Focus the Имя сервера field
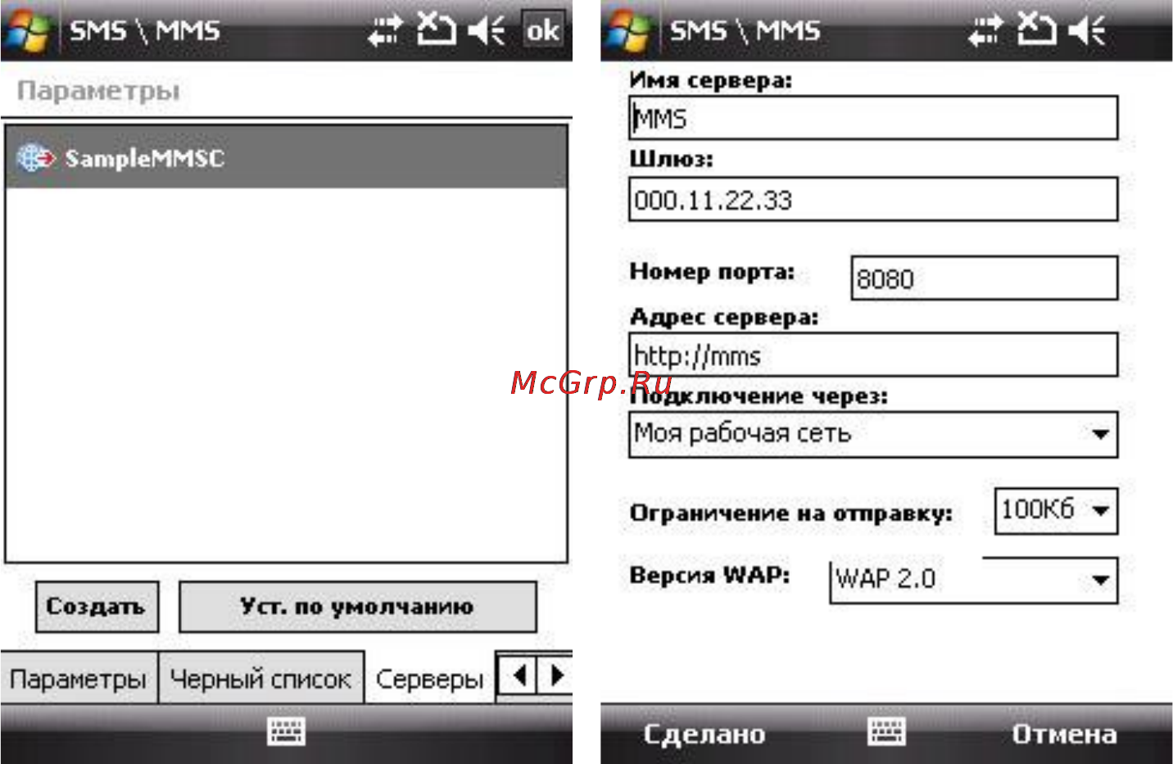The image size is (1173, 764). (873, 119)
